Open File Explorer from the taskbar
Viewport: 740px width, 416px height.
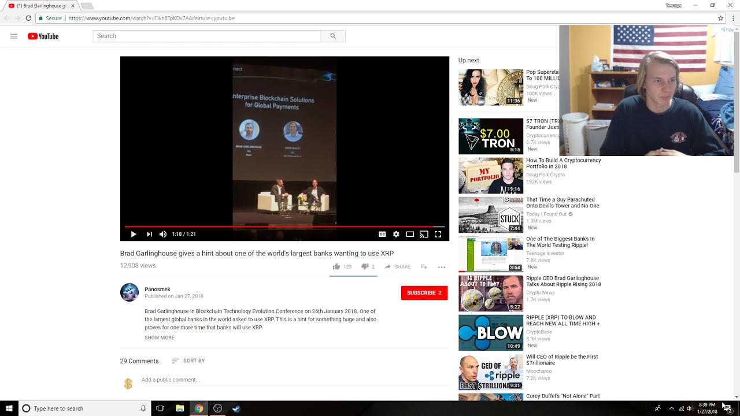tap(180, 408)
